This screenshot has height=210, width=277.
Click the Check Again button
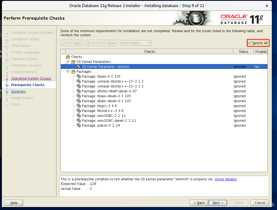[x=72, y=43]
